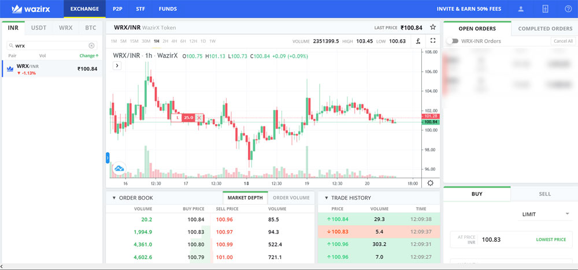Image resolution: width=578 pixels, height=270 pixels.
Task: Click the Cancel All button
Action: (x=563, y=41)
